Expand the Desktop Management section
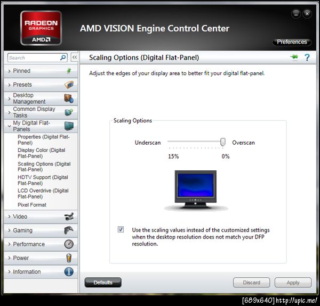 tap(41, 98)
